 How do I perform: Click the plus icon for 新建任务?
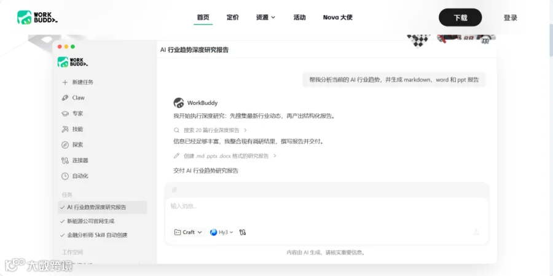click(x=65, y=82)
